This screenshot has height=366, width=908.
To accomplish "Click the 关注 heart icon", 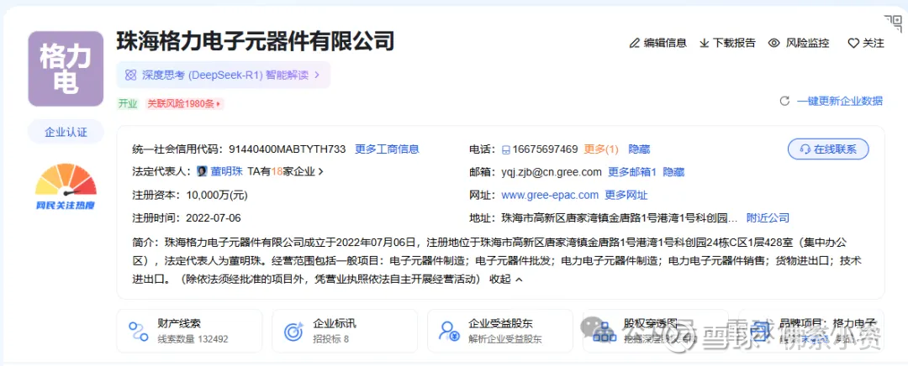I will 853,43.
